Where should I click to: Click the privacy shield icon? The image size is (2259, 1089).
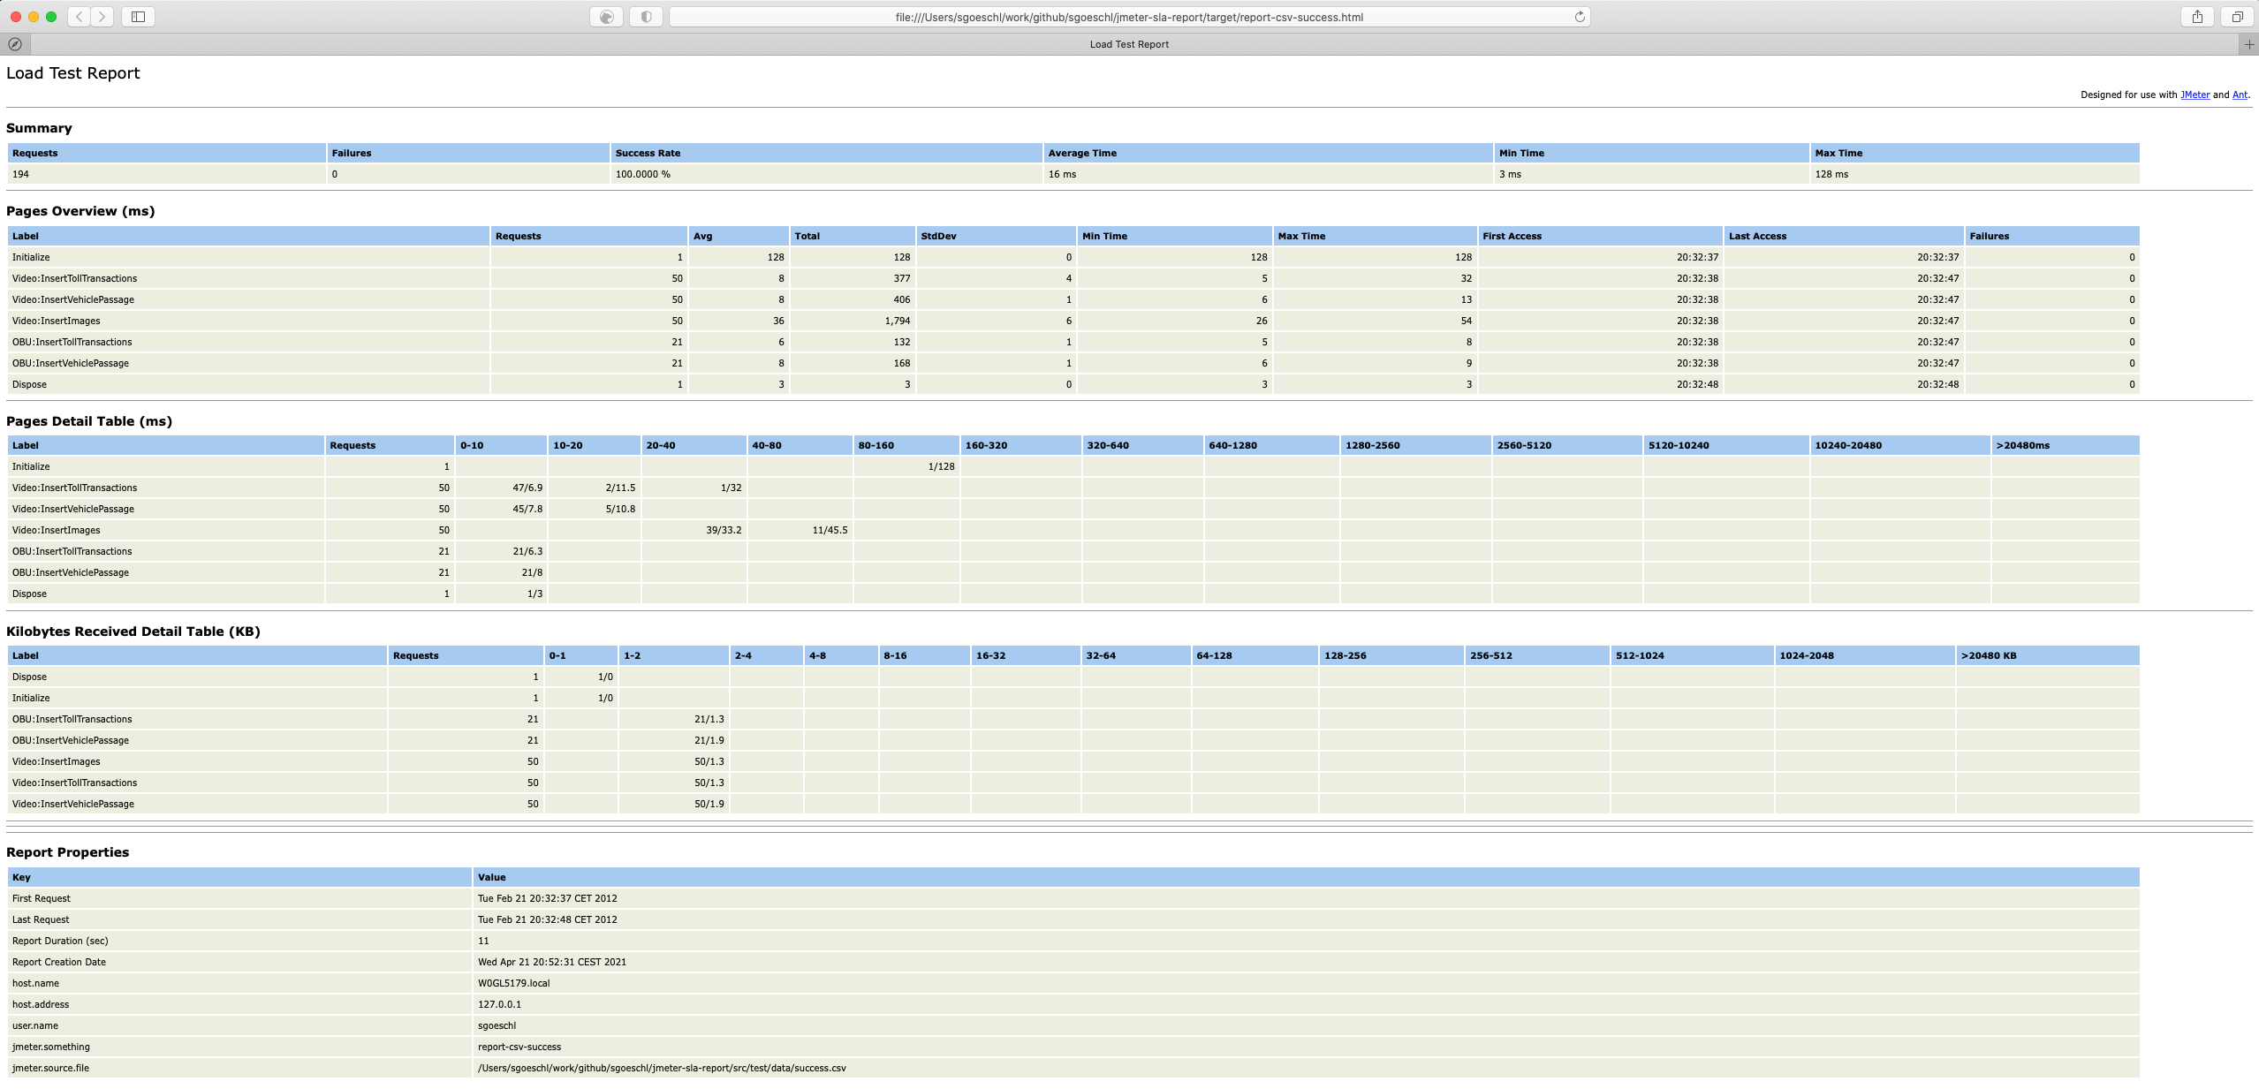[646, 17]
